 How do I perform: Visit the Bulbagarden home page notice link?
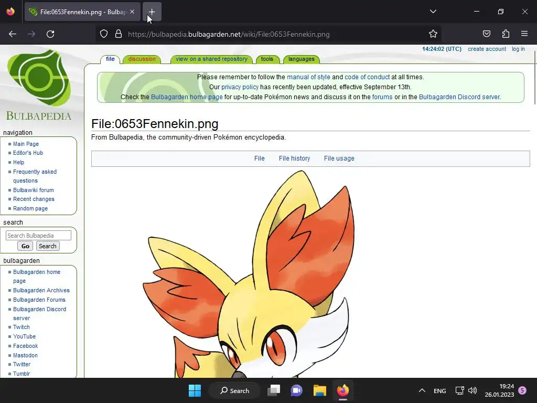(187, 97)
